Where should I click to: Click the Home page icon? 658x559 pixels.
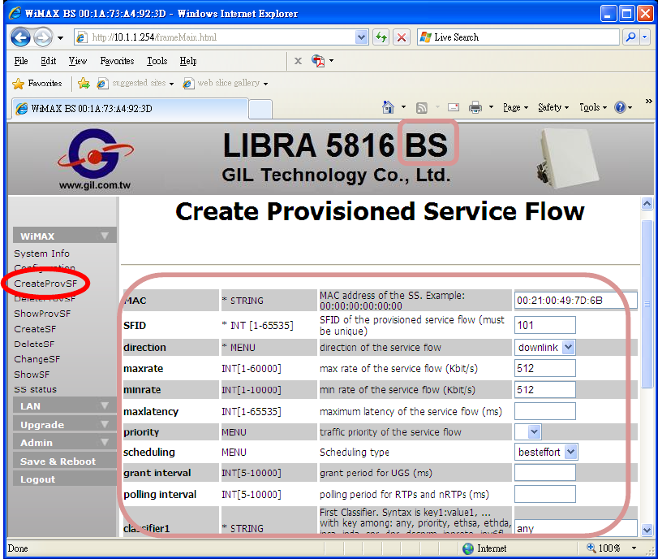tap(388, 107)
